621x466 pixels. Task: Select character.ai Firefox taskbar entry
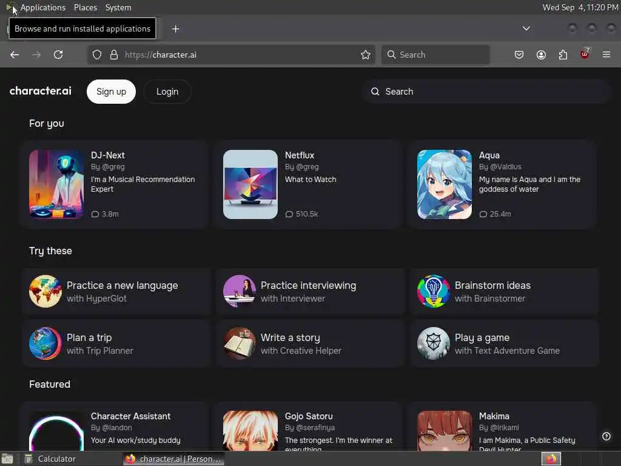(173, 459)
